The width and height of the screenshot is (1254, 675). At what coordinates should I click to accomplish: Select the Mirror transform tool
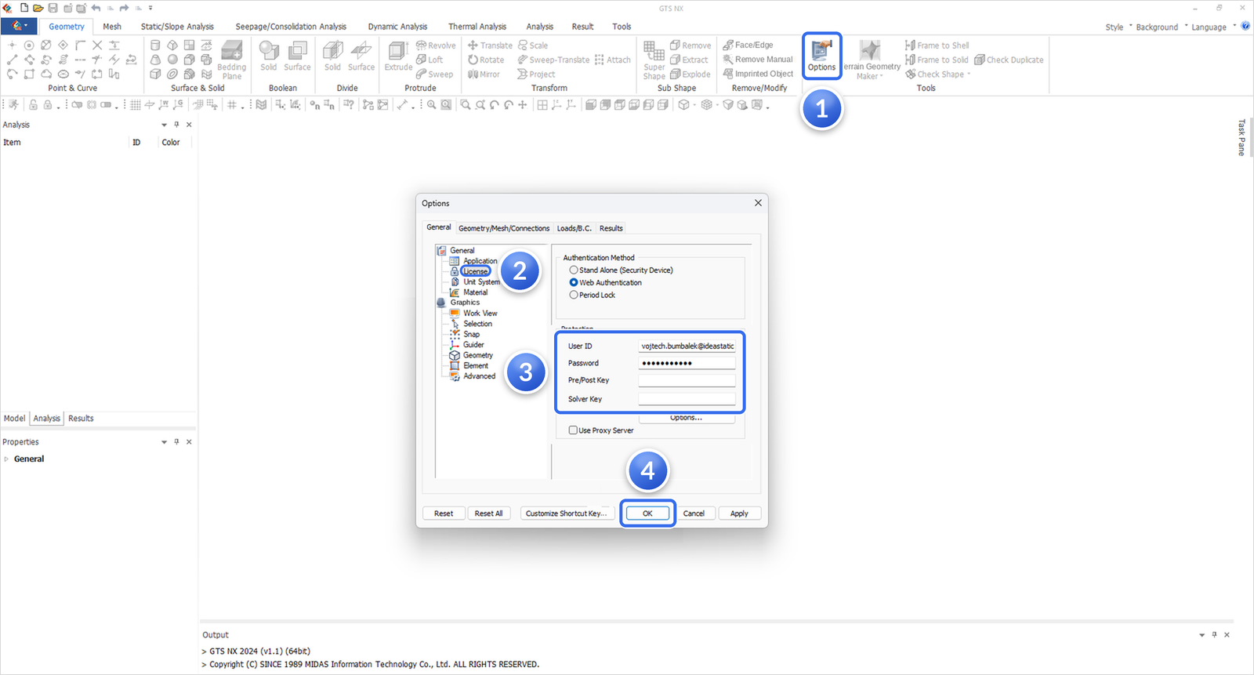(x=484, y=74)
